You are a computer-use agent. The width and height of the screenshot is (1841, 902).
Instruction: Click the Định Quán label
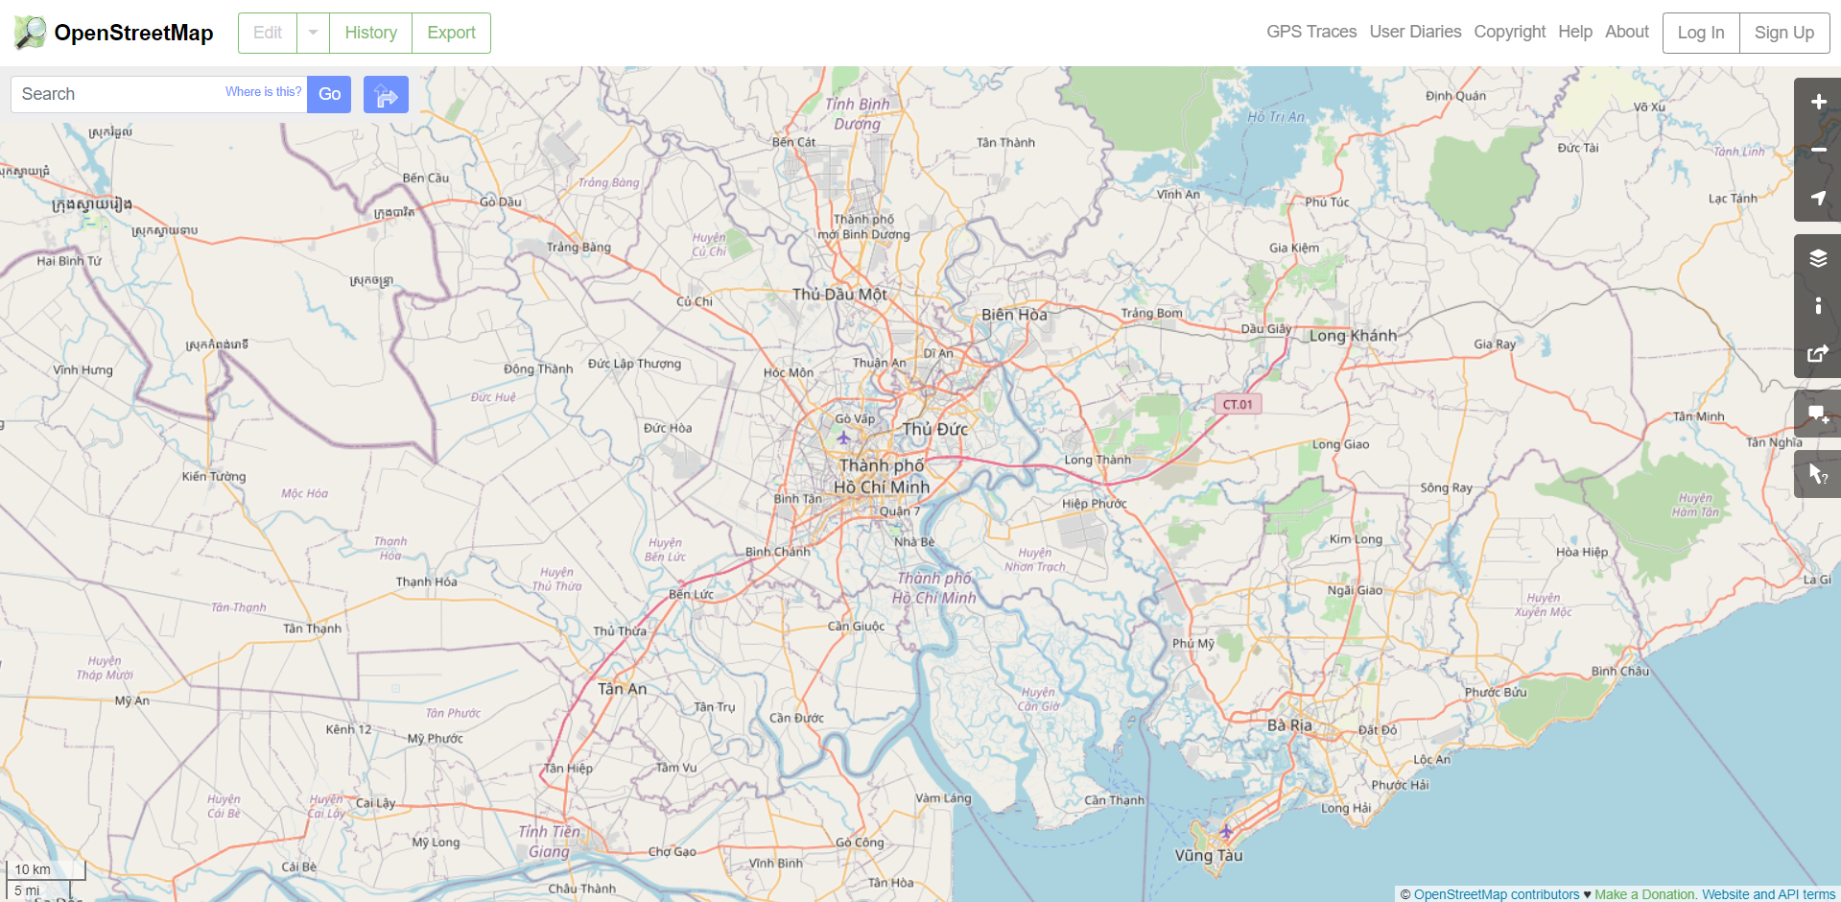pos(1455,96)
